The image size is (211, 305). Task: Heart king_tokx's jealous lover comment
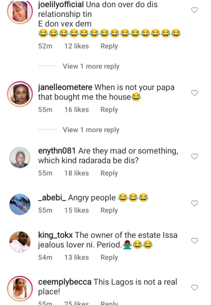point(194,240)
